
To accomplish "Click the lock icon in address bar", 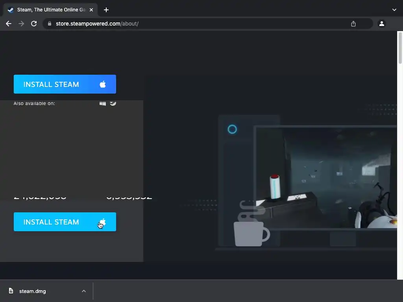I will [x=50, y=24].
